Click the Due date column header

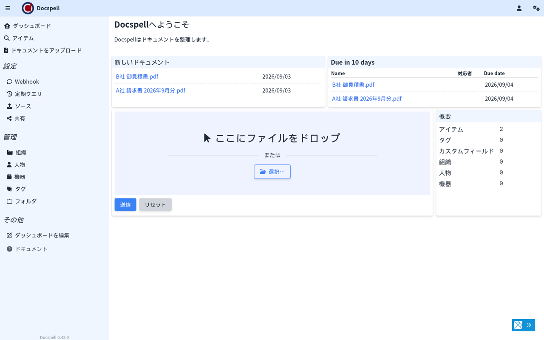click(494, 73)
